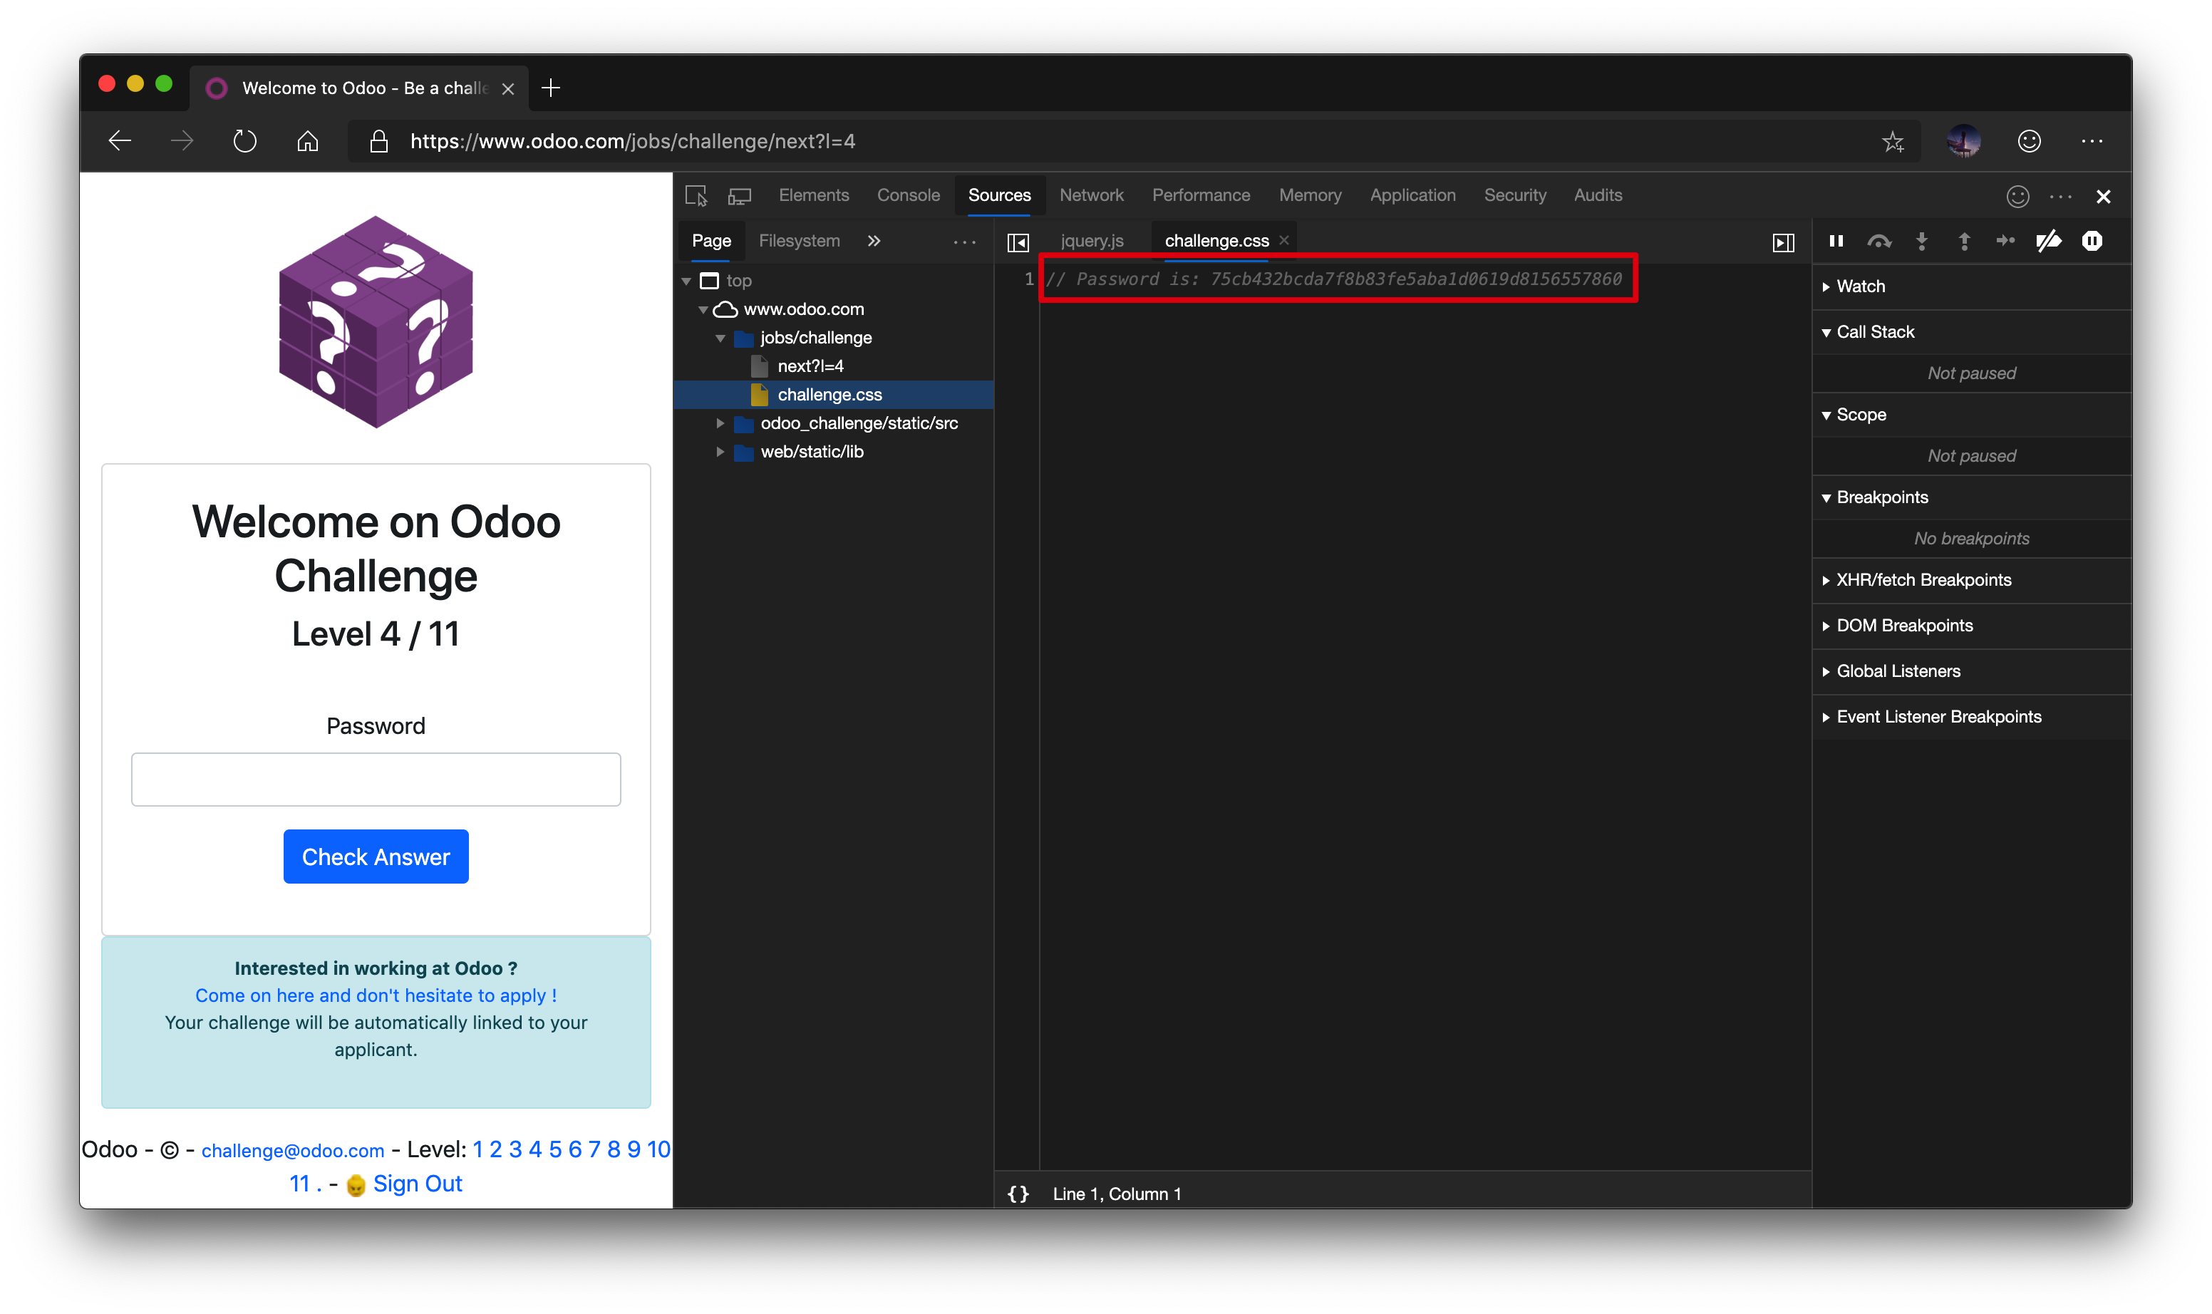Open the user profile avatar

coord(1963,141)
